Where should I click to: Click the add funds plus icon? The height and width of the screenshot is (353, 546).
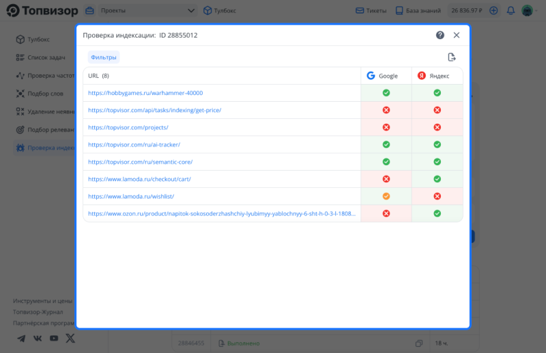(x=493, y=10)
